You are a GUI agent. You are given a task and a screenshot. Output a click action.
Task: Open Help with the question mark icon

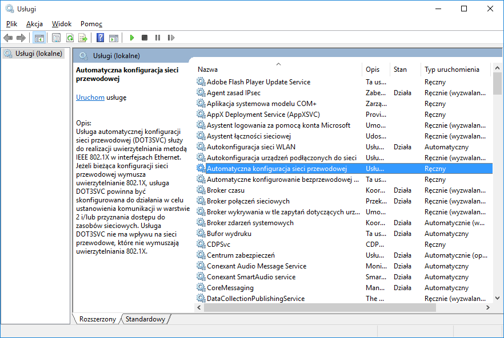pos(100,38)
